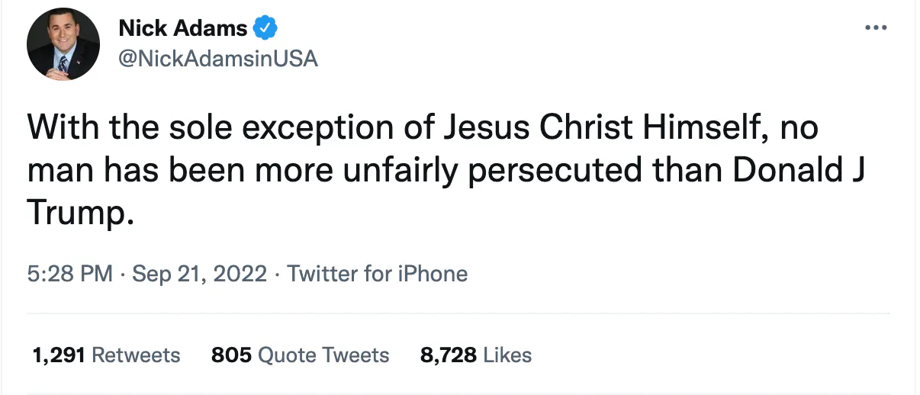Click the display name Nick Adams
Image resolution: width=920 pixels, height=395 pixels.
coord(183,29)
